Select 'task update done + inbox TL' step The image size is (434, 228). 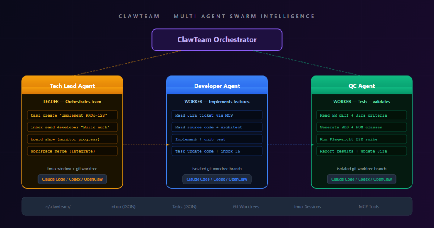click(x=217, y=151)
